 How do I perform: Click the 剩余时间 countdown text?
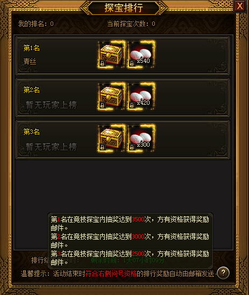point(127,261)
